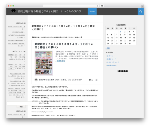Click the green maximize window button
Image resolution: width=150 pixels, height=127 pixels.
pos(13,6)
